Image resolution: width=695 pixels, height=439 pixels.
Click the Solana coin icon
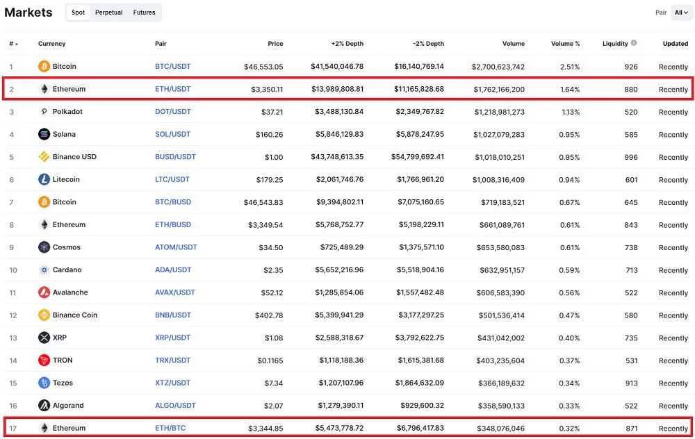(44, 134)
